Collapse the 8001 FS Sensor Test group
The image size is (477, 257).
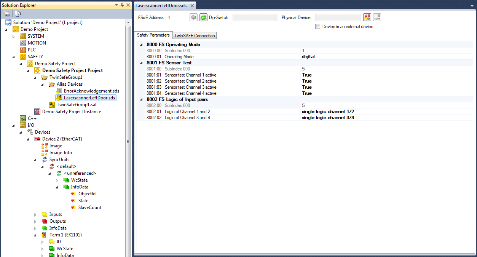pyautogui.click(x=142, y=63)
